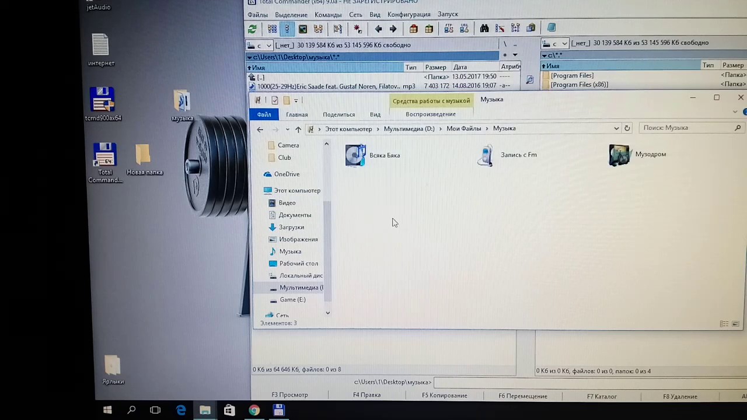Click the Total Commander taskbar icon

pos(278,410)
